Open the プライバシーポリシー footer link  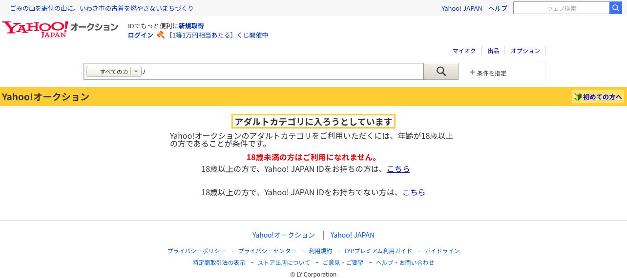click(x=197, y=251)
